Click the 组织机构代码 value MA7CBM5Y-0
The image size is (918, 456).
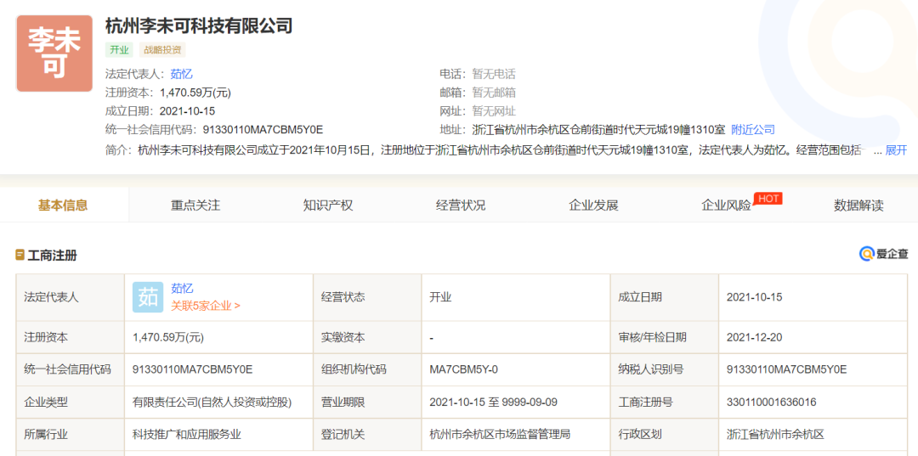click(463, 369)
